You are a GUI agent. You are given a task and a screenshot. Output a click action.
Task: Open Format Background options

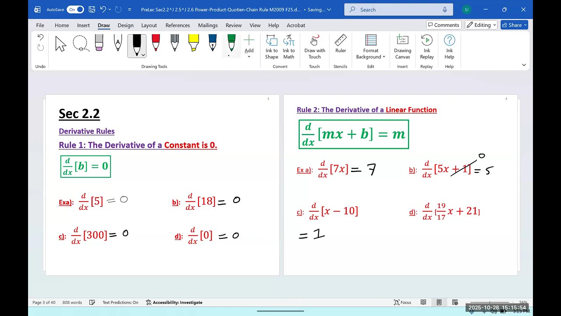coord(371,47)
